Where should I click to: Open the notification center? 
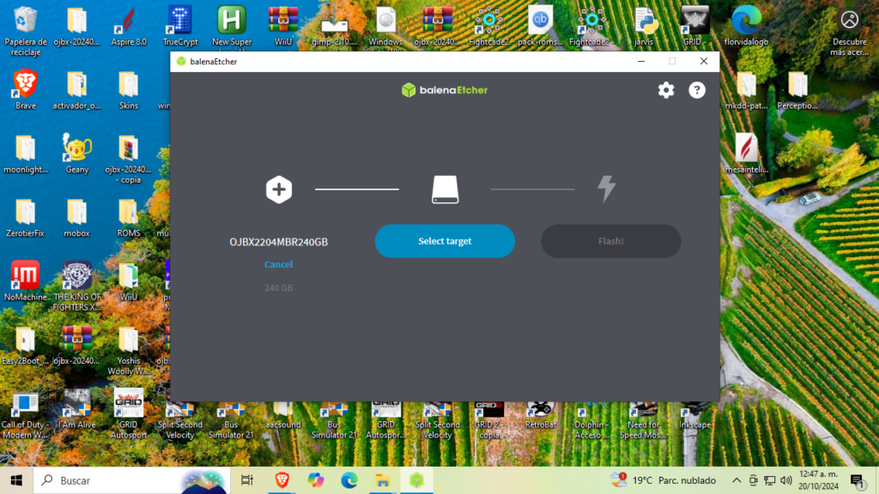(x=858, y=480)
